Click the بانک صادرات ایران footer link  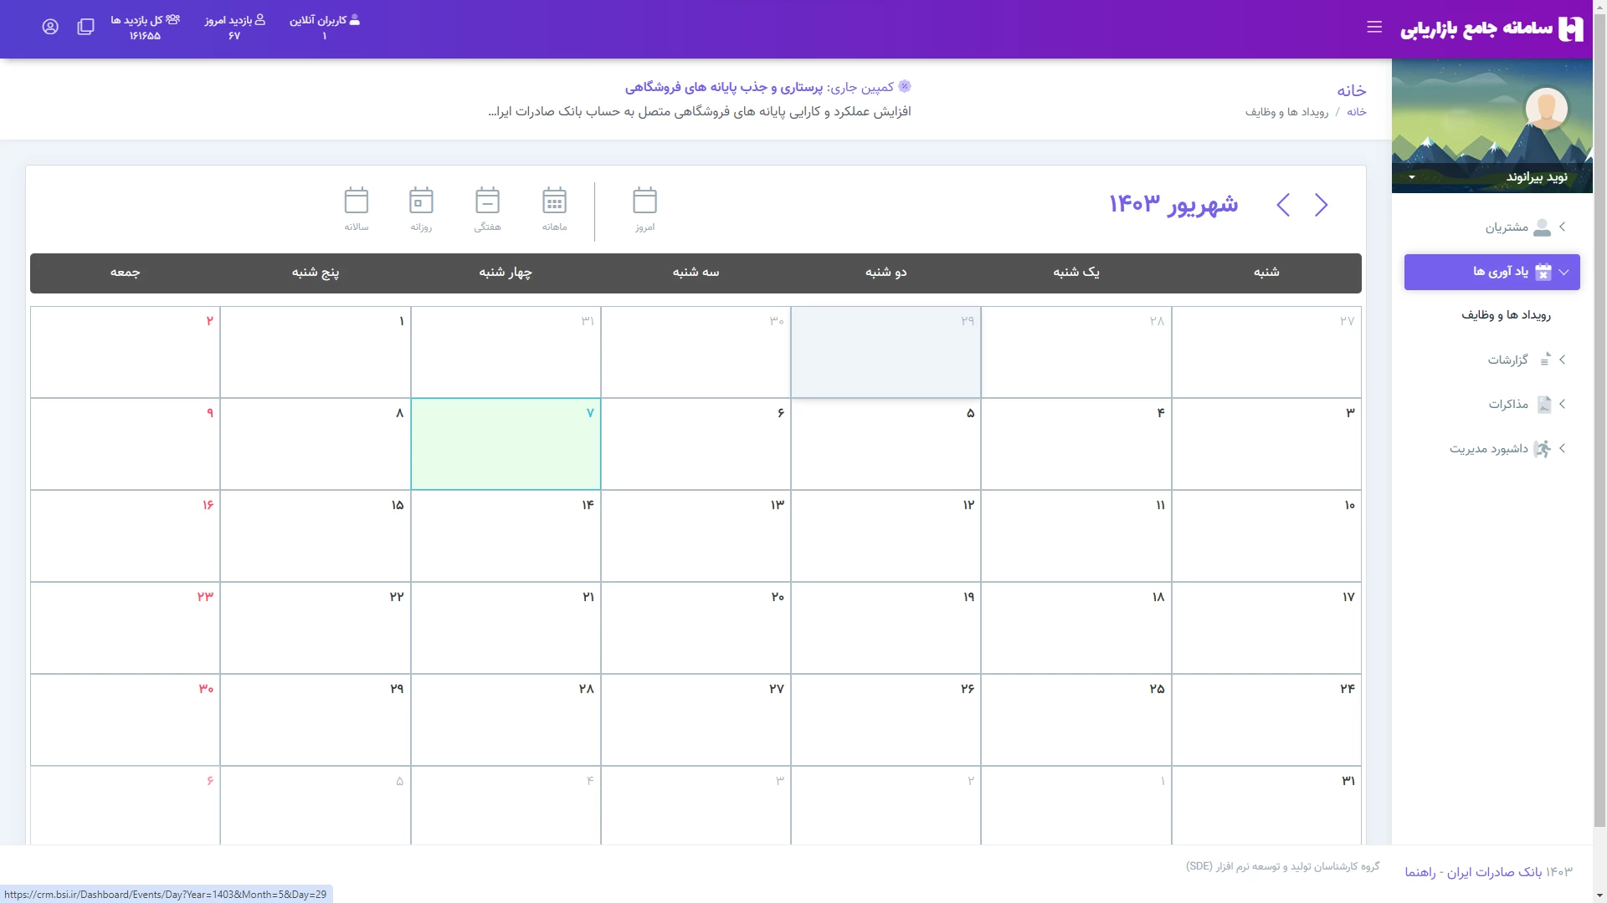tap(1494, 872)
